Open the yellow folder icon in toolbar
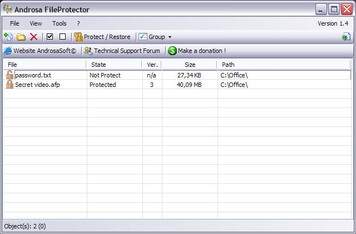This screenshot has width=356, height=234. pos(21,37)
